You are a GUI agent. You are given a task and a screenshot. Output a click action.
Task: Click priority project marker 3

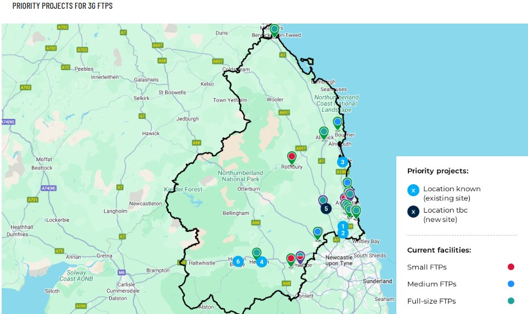click(342, 162)
